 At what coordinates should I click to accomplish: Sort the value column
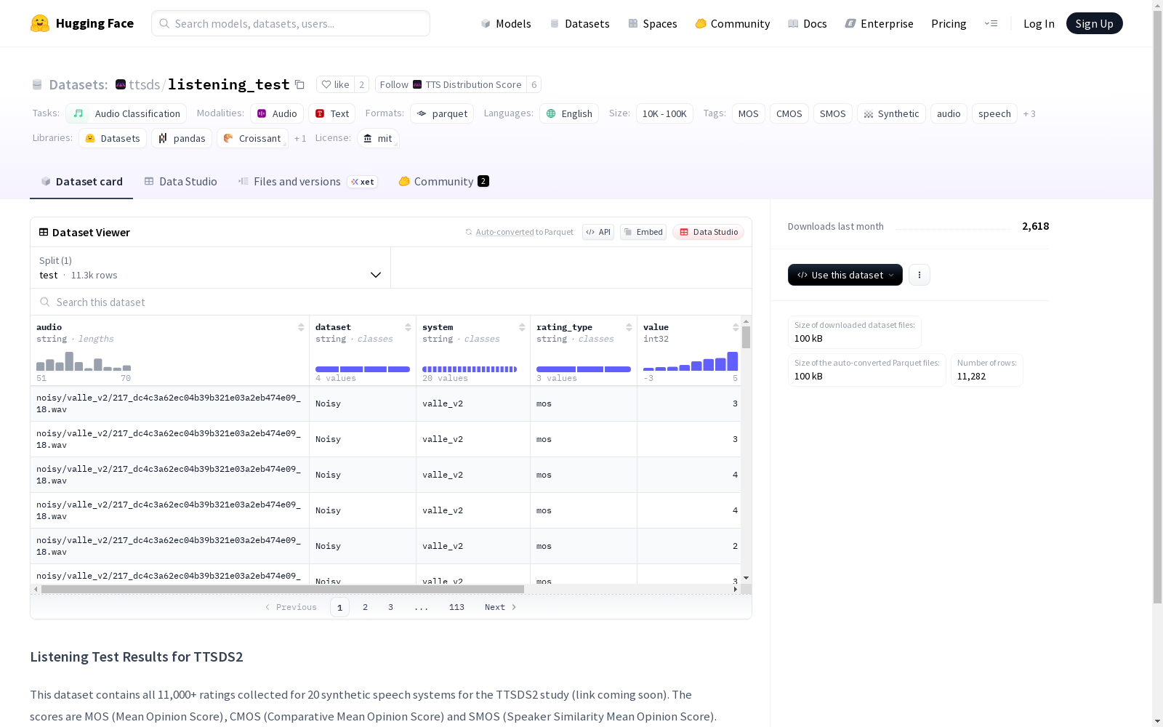[736, 327]
